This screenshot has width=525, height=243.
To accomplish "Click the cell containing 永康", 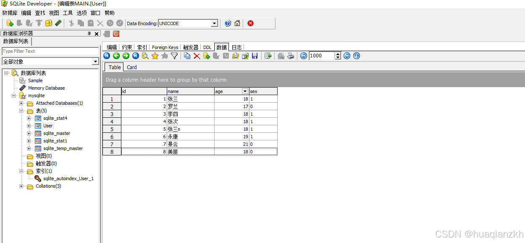I will [191, 137].
